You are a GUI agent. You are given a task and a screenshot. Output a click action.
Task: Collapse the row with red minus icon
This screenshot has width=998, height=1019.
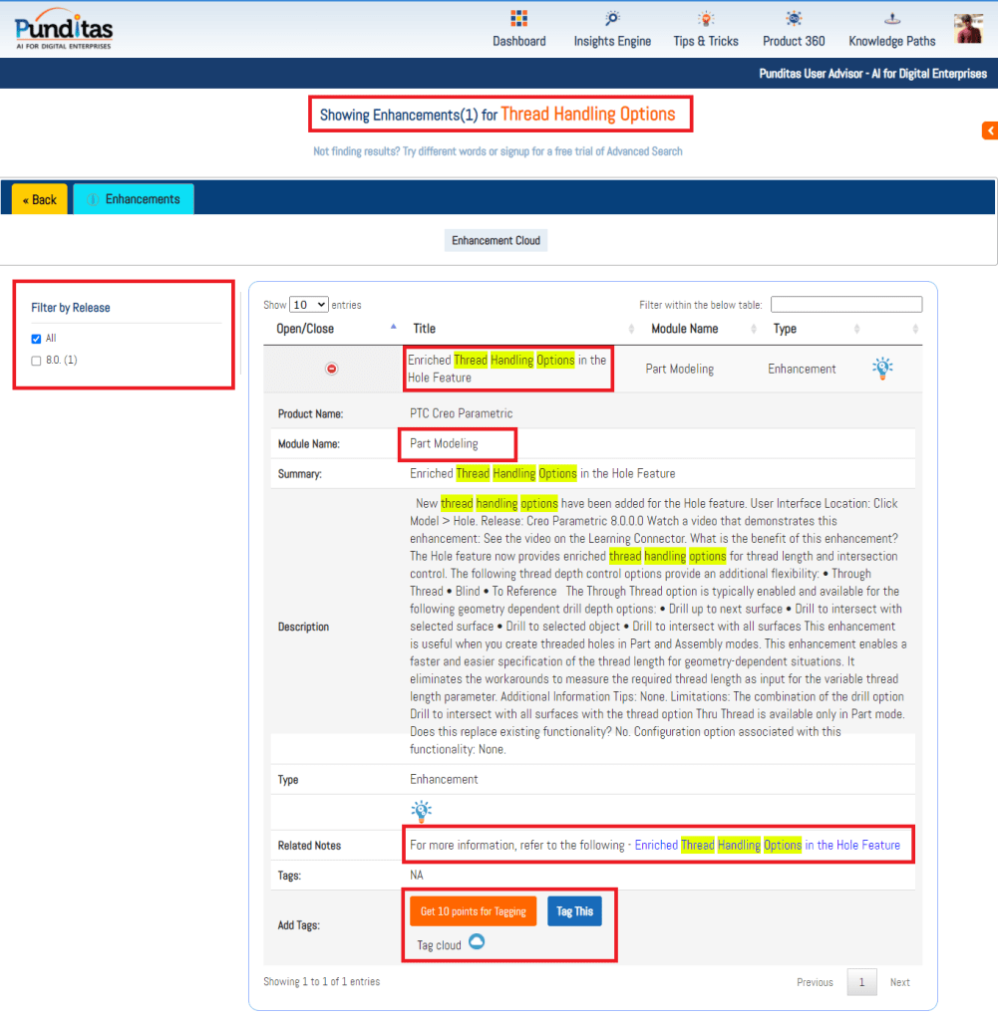(x=332, y=369)
